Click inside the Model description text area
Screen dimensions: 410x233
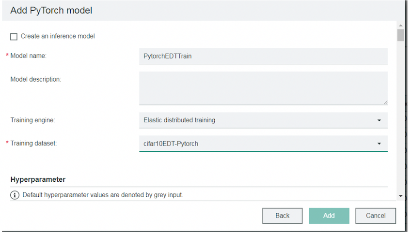pos(263,88)
